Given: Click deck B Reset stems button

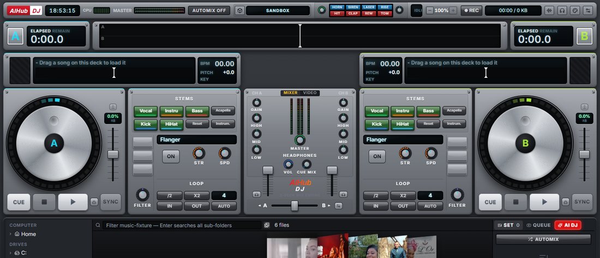Looking at the screenshot, I should click(429, 124).
